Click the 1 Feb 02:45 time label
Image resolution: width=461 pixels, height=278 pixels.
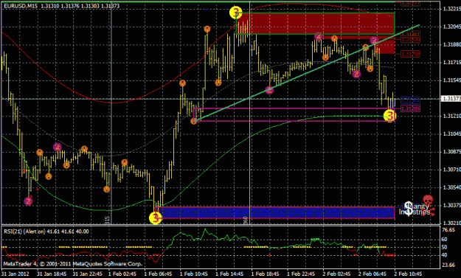pos(122,274)
